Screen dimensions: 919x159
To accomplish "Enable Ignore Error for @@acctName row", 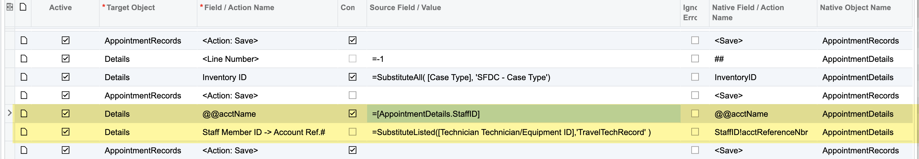I will pyautogui.click(x=695, y=113).
